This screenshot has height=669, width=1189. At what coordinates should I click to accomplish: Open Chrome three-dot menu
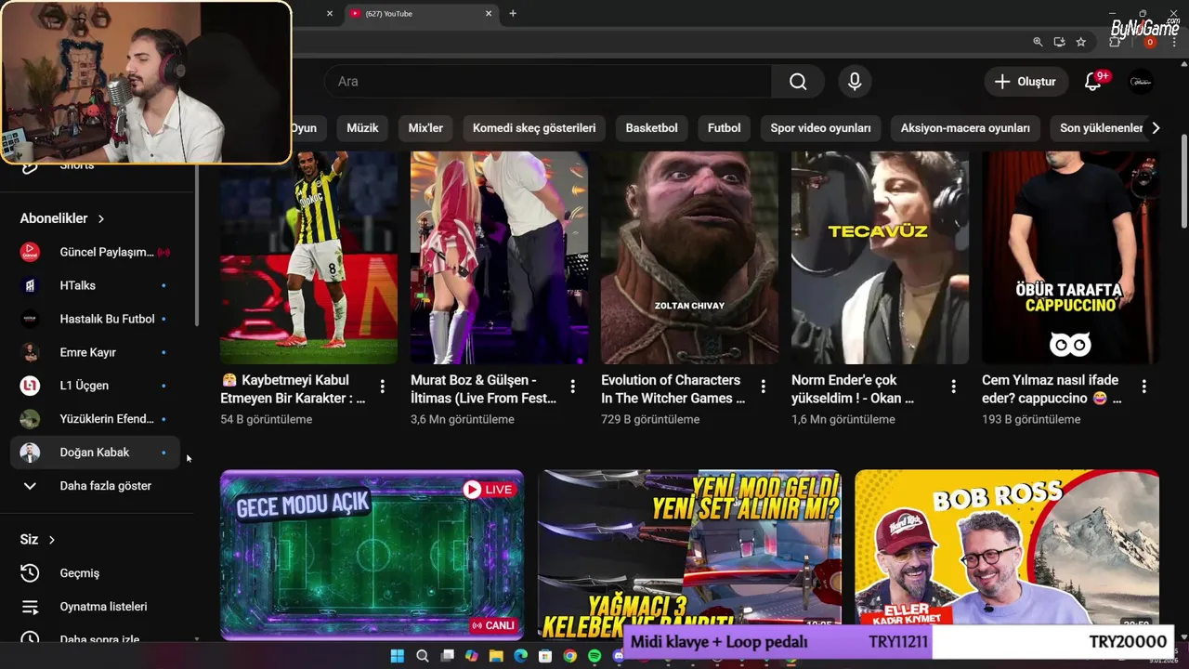[x=1173, y=42]
